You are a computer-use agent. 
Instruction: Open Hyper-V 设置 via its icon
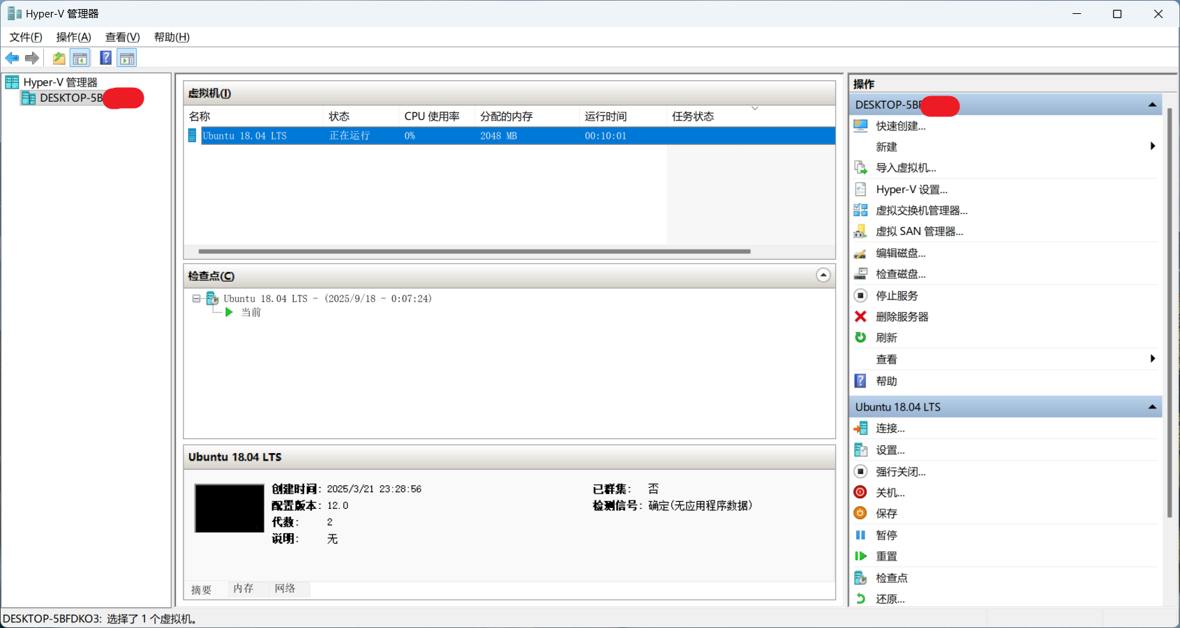[x=860, y=189]
